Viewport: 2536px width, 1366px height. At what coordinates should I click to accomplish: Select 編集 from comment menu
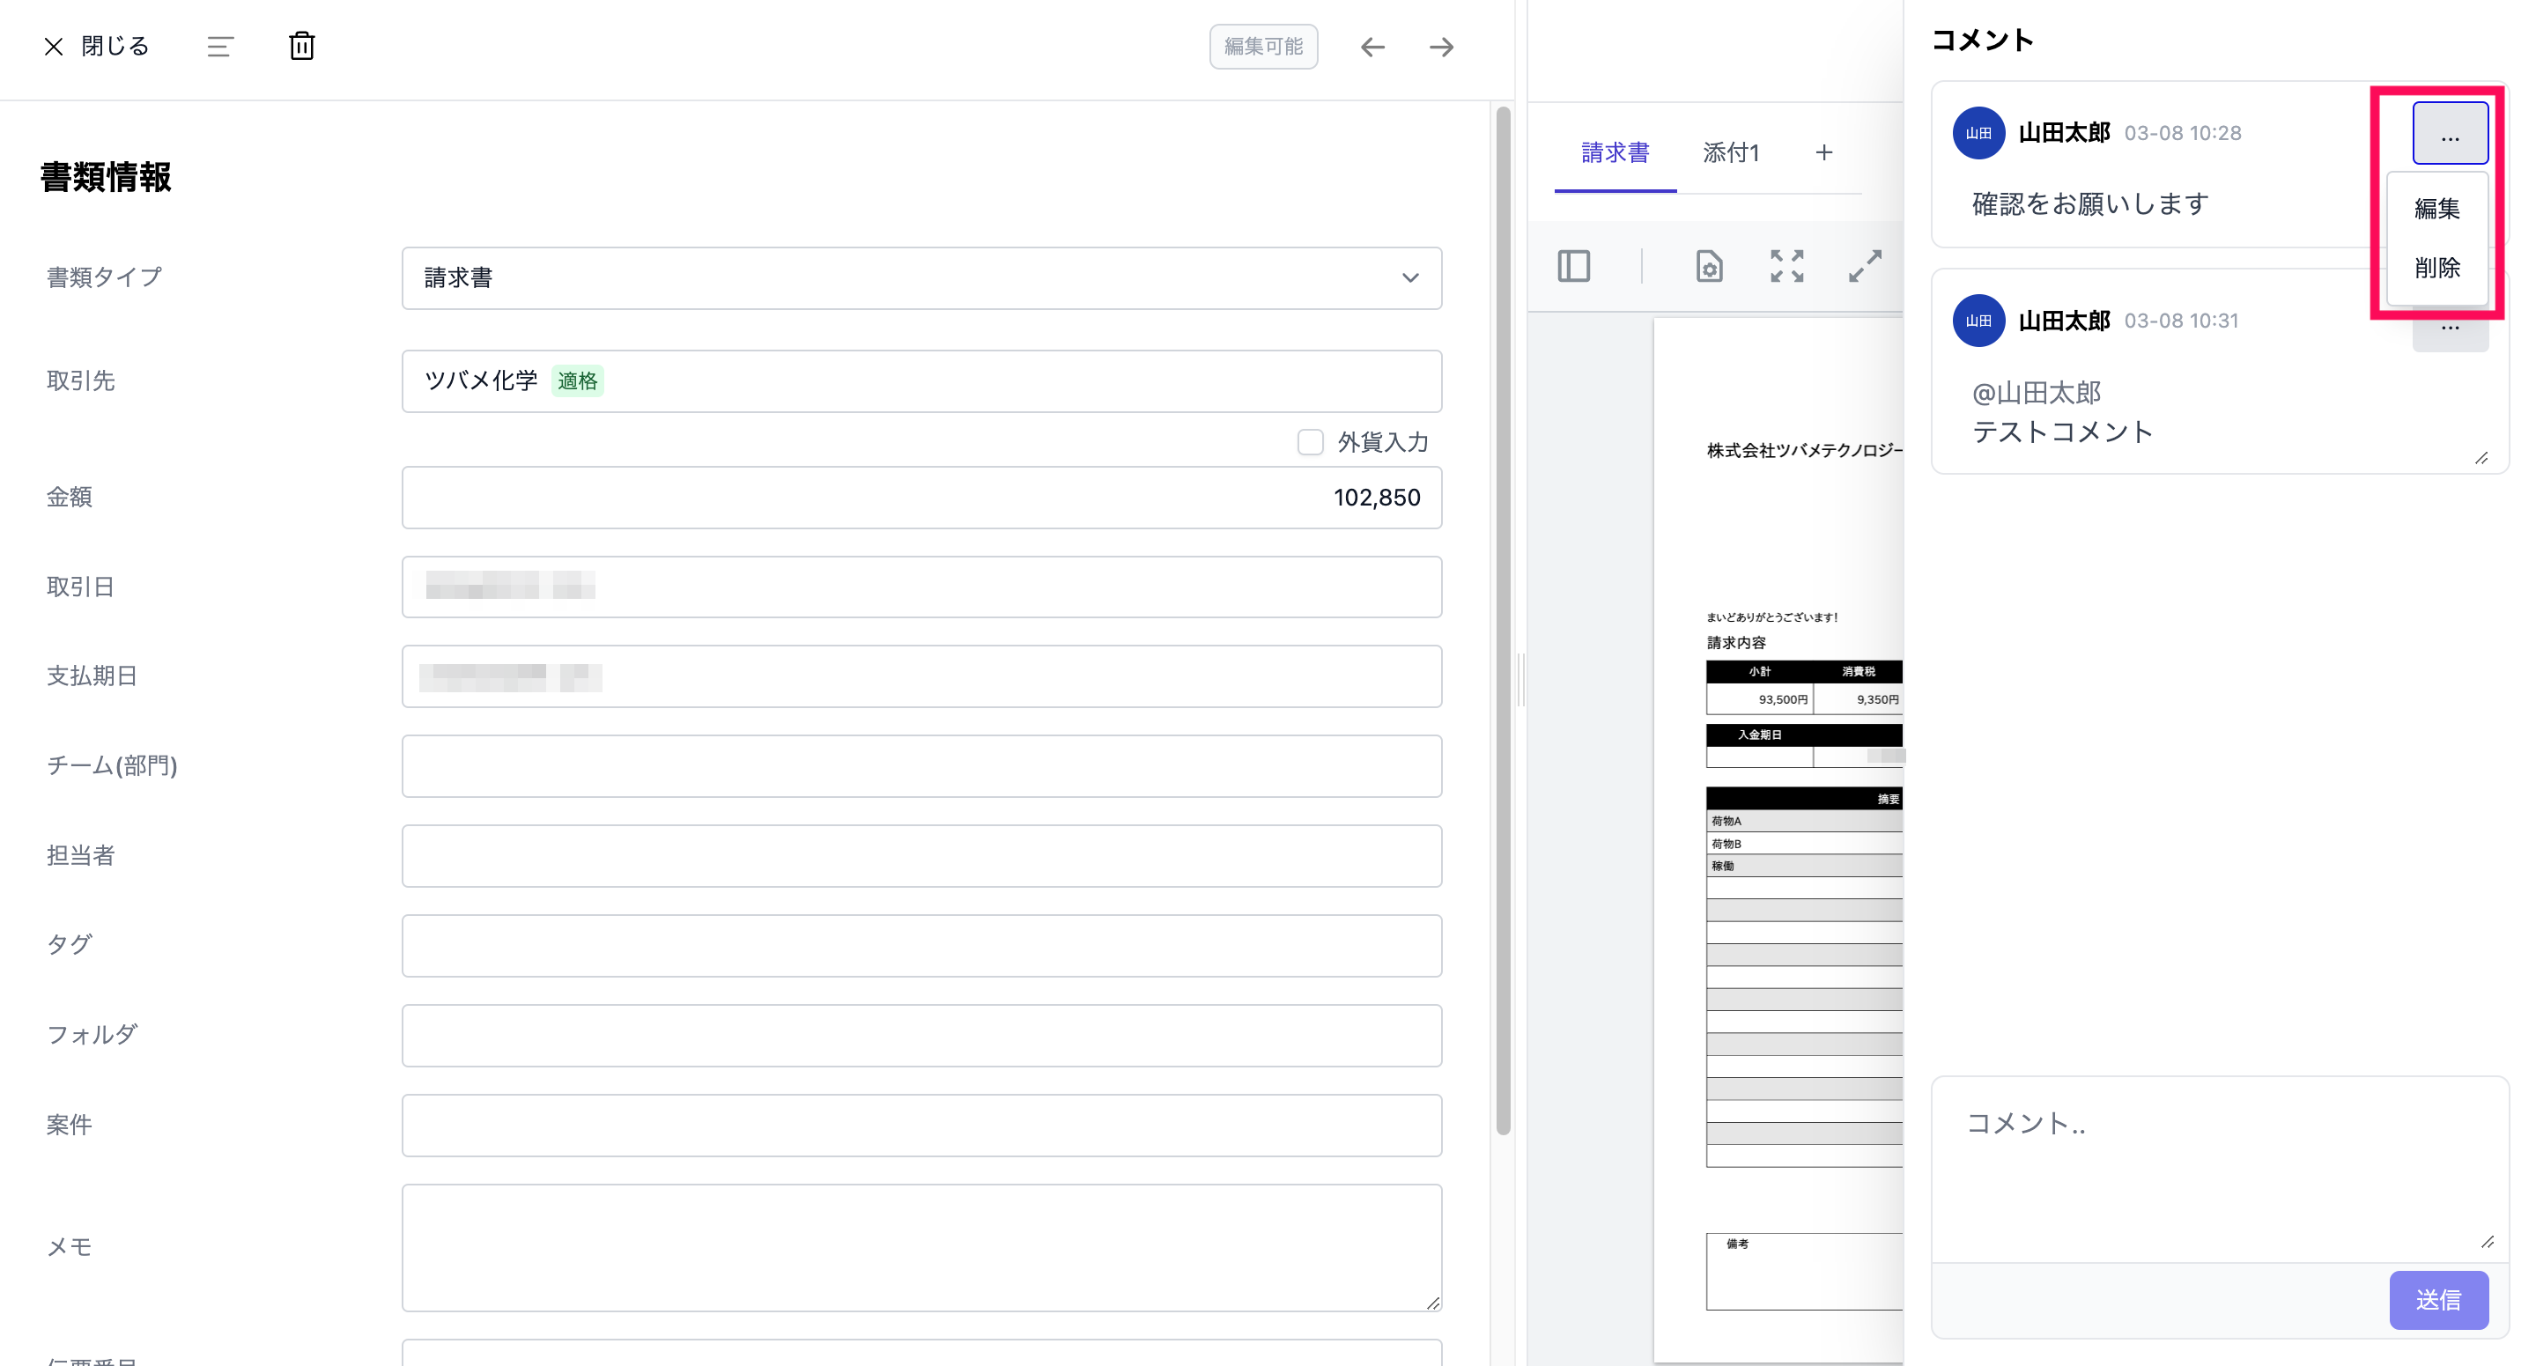2436,209
